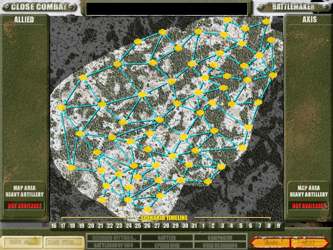Click the Close Combat title plaque
The height and width of the screenshot is (250, 333).
coord(39,7)
